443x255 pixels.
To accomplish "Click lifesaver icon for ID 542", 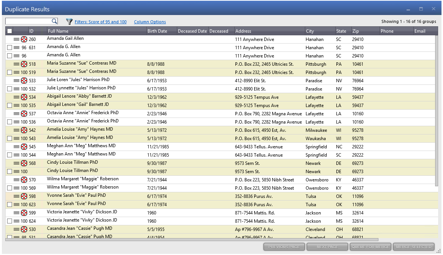I will pos(24,130).
